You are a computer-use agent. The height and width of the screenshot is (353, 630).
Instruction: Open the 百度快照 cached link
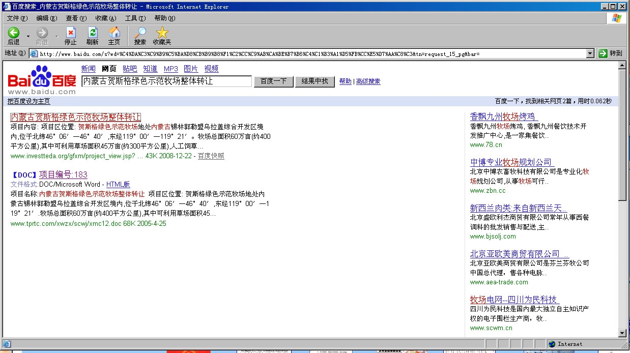[x=211, y=156]
